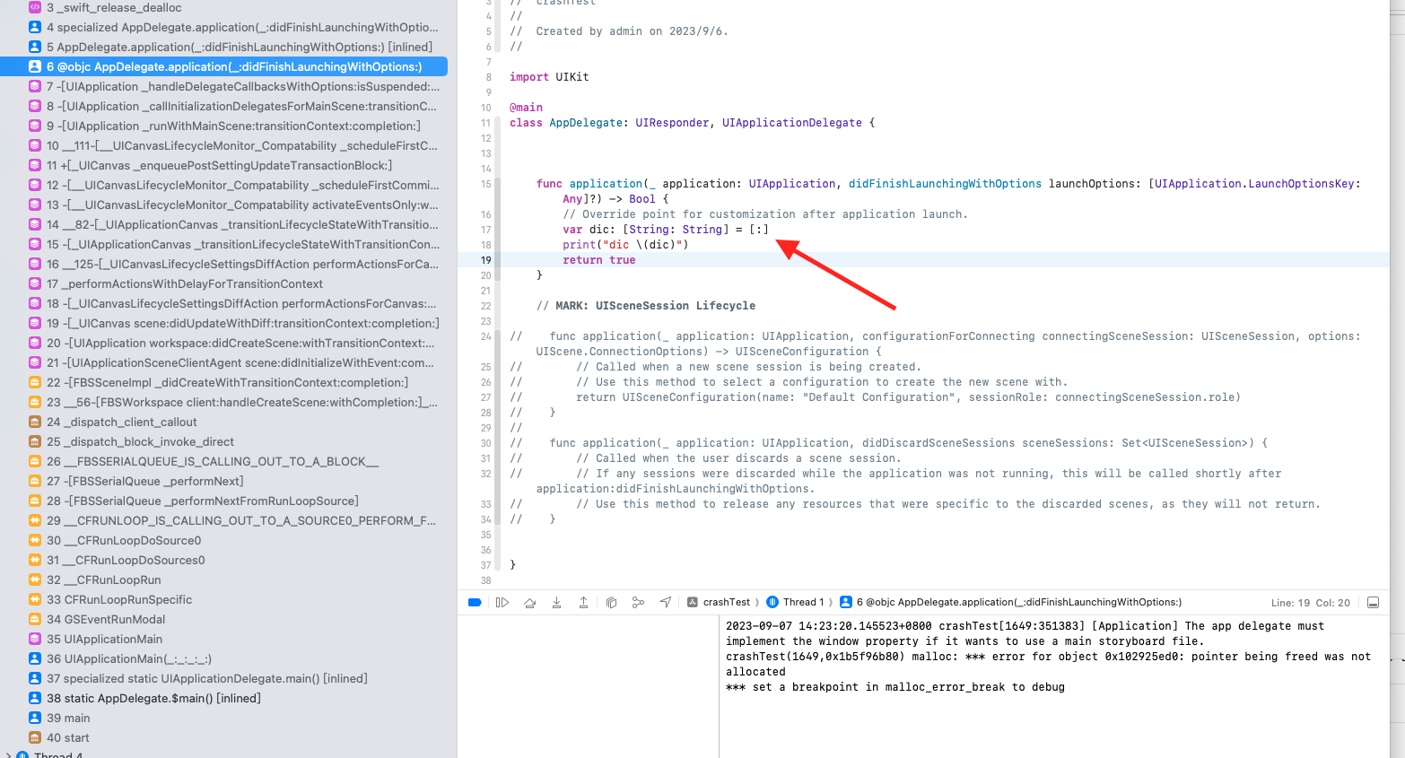Image resolution: width=1405 pixels, height=758 pixels.
Task: Click the Step Out debug button
Action: [583, 602]
